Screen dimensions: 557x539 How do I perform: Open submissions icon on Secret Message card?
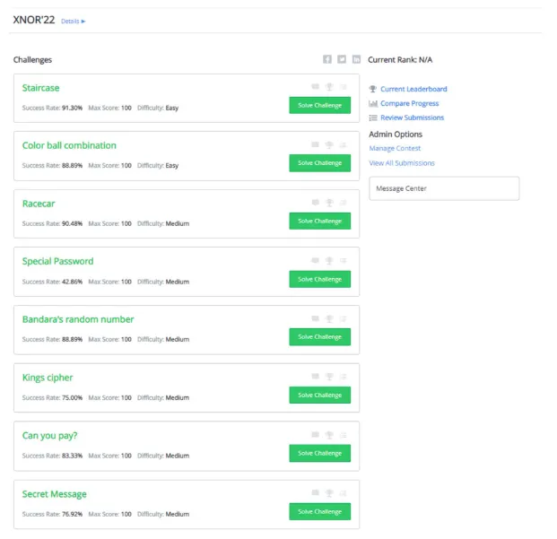(344, 492)
